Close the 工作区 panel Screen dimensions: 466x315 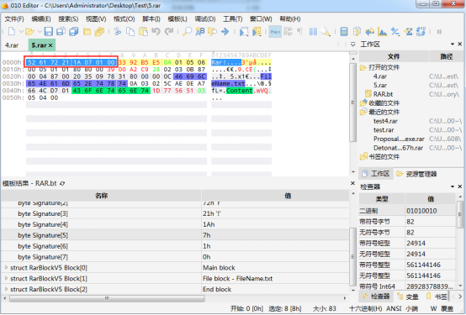[x=460, y=44]
